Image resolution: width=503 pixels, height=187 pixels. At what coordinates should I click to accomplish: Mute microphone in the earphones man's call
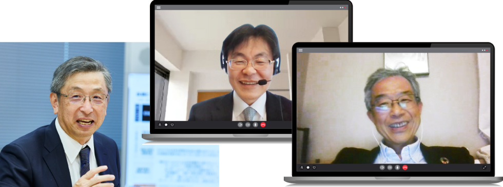pos(397,167)
